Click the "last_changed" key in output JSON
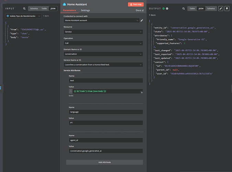The image size is (232, 172). 163,51
